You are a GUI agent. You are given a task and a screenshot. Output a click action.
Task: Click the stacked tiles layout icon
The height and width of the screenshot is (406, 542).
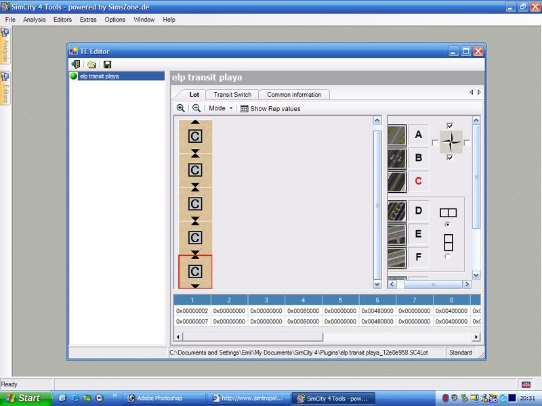pyautogui.click(x=448, y=242)
